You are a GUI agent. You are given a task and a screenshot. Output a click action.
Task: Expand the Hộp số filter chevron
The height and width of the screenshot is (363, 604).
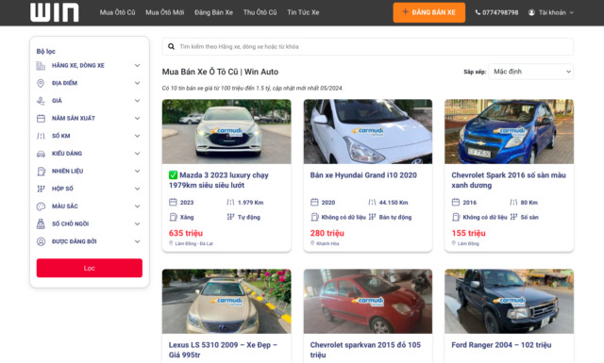coord(137,189)
